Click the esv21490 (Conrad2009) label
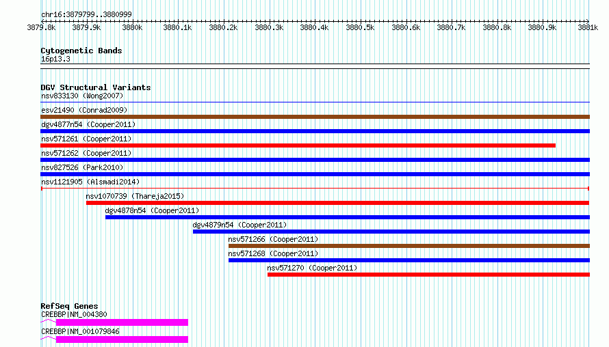This screenshot has height=347, width=609. (84, 110)
